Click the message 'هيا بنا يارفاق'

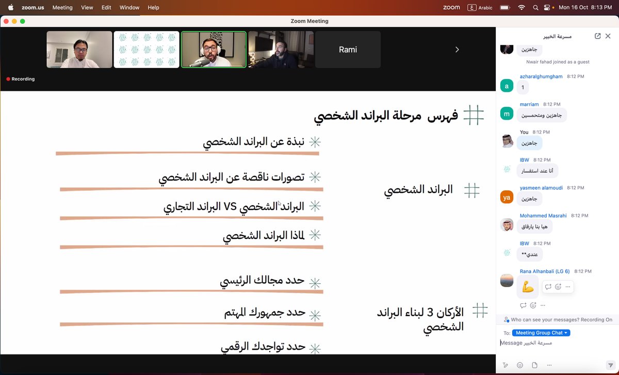(x=534, y=226)
